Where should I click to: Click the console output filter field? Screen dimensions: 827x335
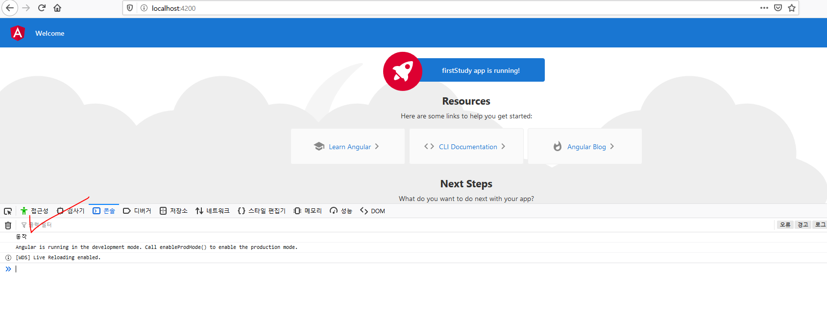pyautogui.click(x=397, y=225)
